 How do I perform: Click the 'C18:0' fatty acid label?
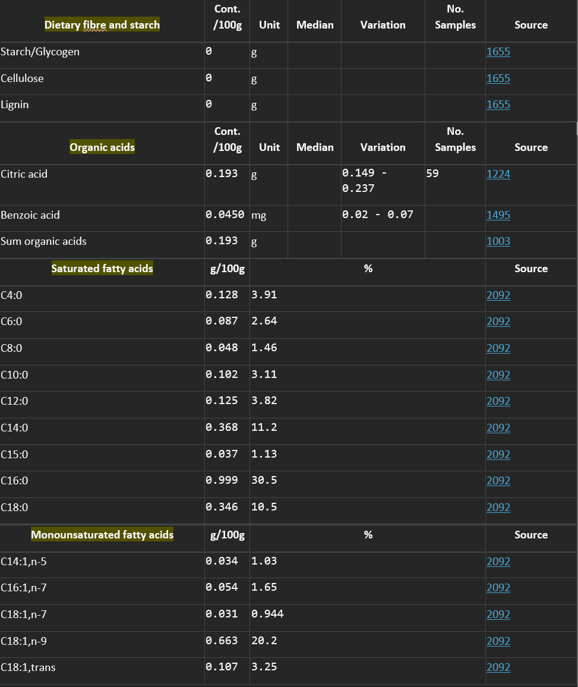14,508
